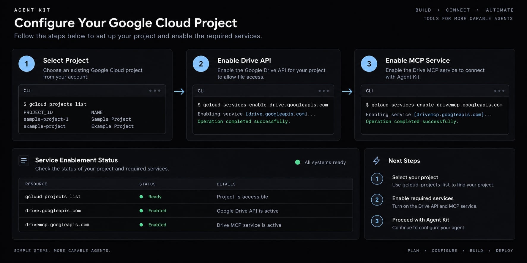The width and height of the screenshot is (527, 263).
Task: Click the '[drive.googleapis.com]' blue service name
Action: point(276,114)
